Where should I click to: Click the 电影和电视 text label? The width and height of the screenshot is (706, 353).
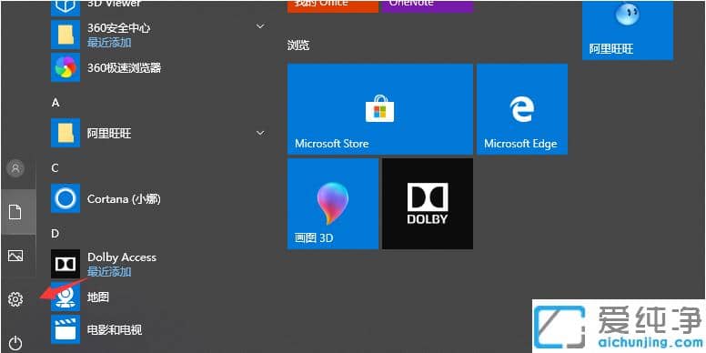point(115,330)
